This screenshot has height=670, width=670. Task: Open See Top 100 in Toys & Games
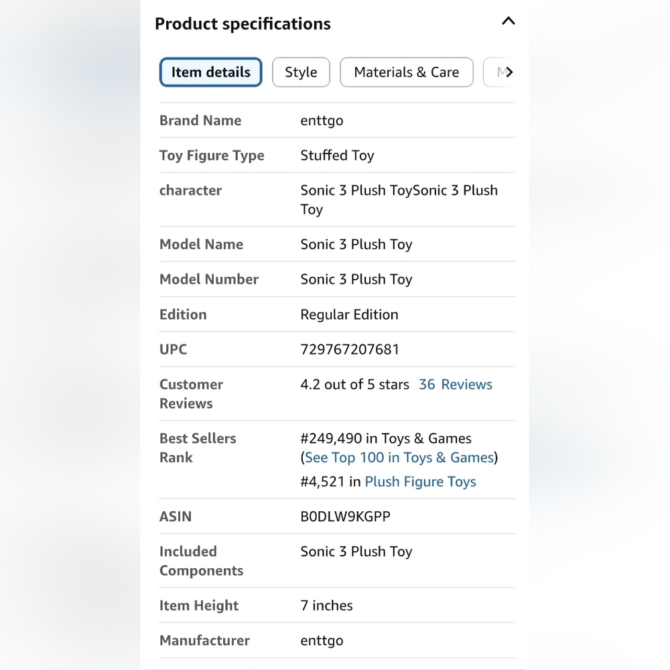pyautogui.click(x=399, y=458)
